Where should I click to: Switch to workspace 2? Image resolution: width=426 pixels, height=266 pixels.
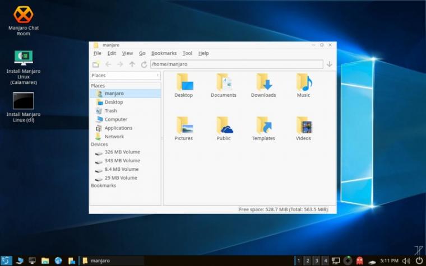click(x=308, y=261)
